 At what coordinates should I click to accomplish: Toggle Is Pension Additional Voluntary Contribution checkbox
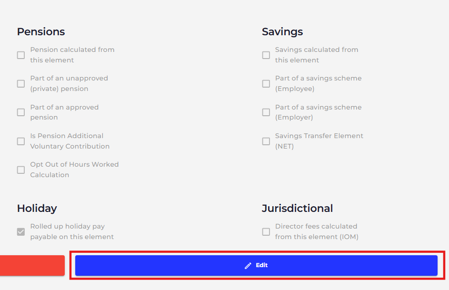click(21, 141)
